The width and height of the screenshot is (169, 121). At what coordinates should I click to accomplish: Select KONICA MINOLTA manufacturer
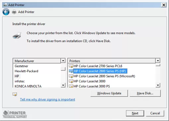(x=28, y=86)
